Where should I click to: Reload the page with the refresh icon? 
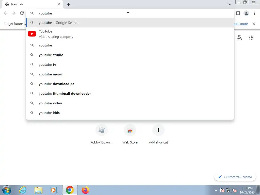pos(22,13)
